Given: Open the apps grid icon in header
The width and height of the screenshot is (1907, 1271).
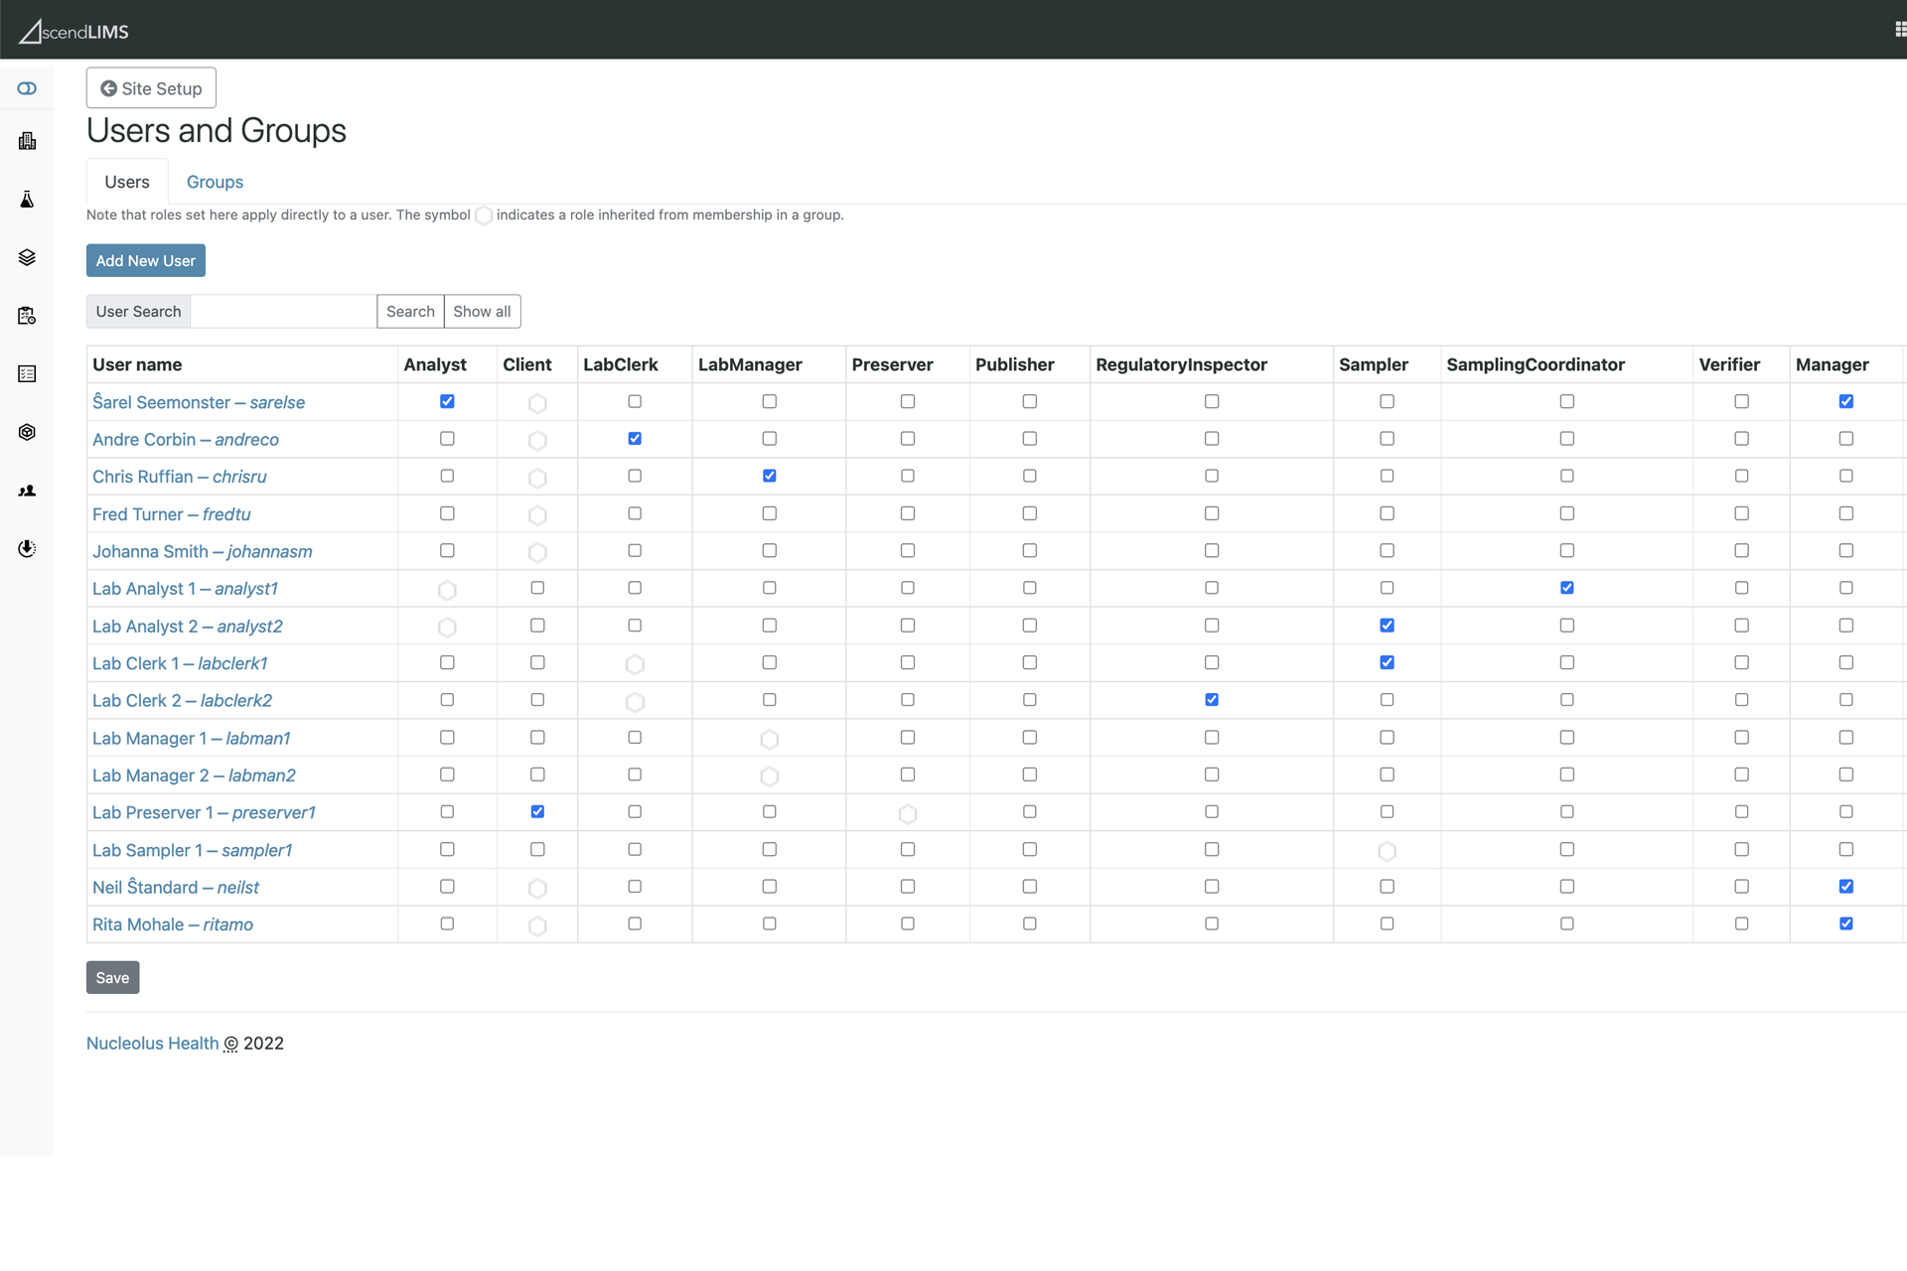Looking at the screenshot, I should (x=1899, y=30).
